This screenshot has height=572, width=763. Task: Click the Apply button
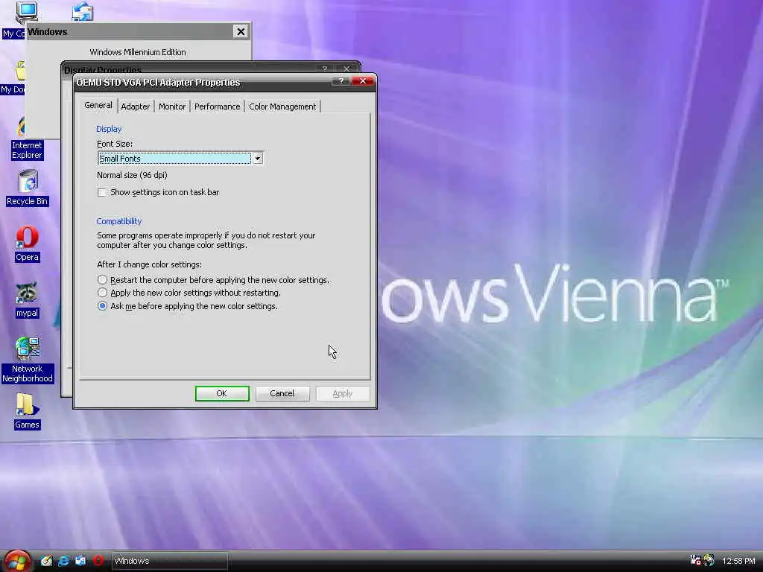click(343, 393)
